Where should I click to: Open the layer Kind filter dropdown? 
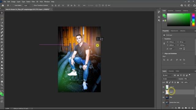[168, 75]
